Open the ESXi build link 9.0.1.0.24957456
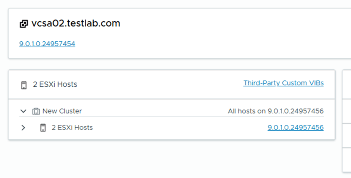The image size is (351, 178). tap(295, 128)
